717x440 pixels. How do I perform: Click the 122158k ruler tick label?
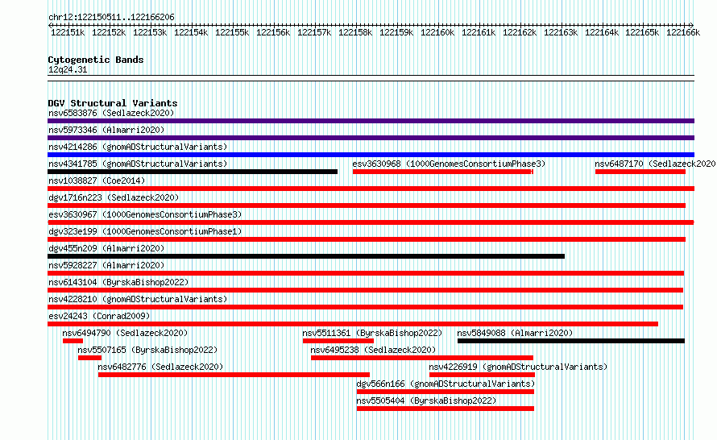[x=355, y=32]
